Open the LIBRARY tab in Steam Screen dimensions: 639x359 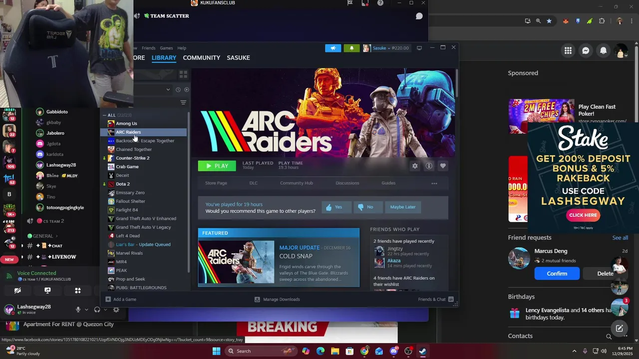[x=164, y=58]
